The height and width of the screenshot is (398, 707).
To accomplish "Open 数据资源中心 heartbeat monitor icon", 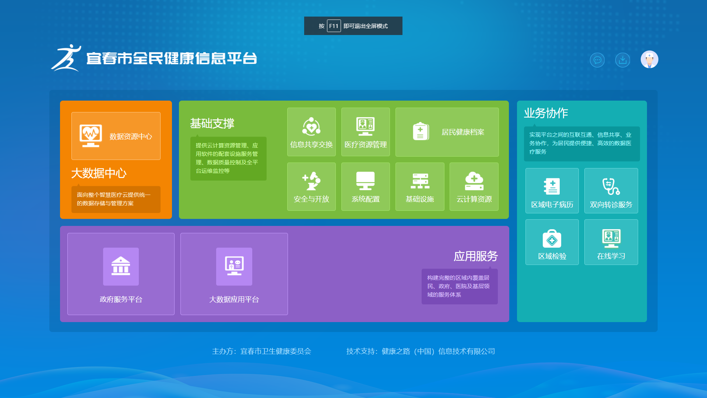I will pyautogui.click(x=91, y=136).
